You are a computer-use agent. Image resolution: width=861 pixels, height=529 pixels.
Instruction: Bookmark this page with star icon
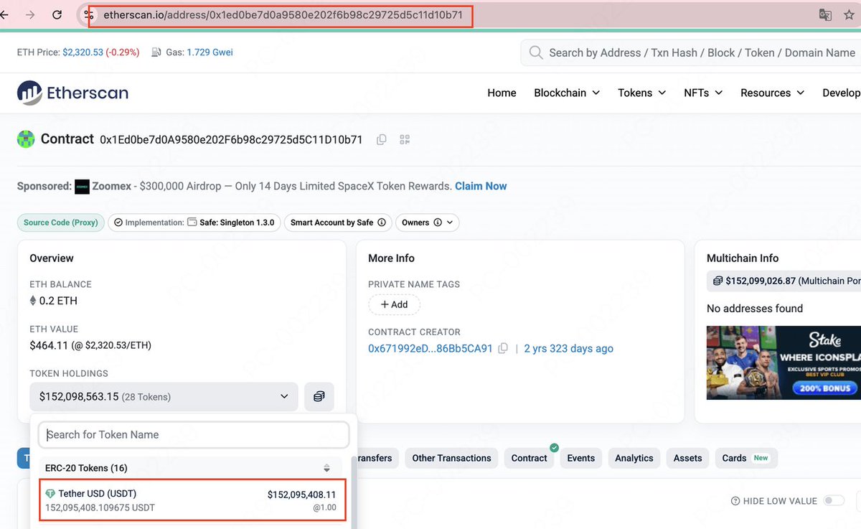pos(850,14)
